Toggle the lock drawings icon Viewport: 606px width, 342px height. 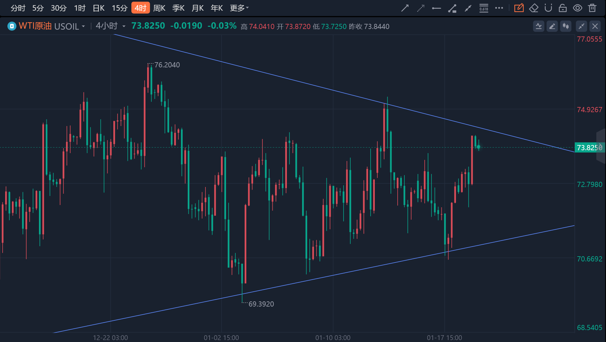[x=563, y=8]
